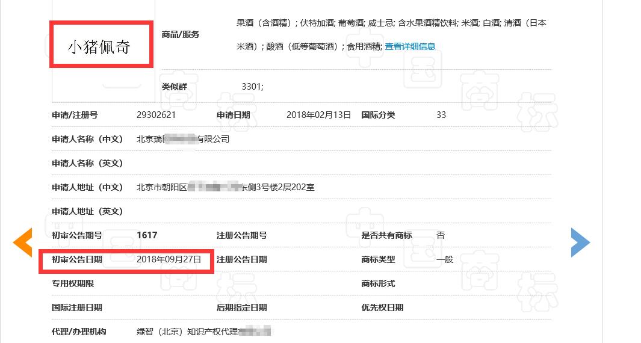Click the orange previous arrow
The image size is (641, 343).
pyautogui.click(x=23, y=243)
